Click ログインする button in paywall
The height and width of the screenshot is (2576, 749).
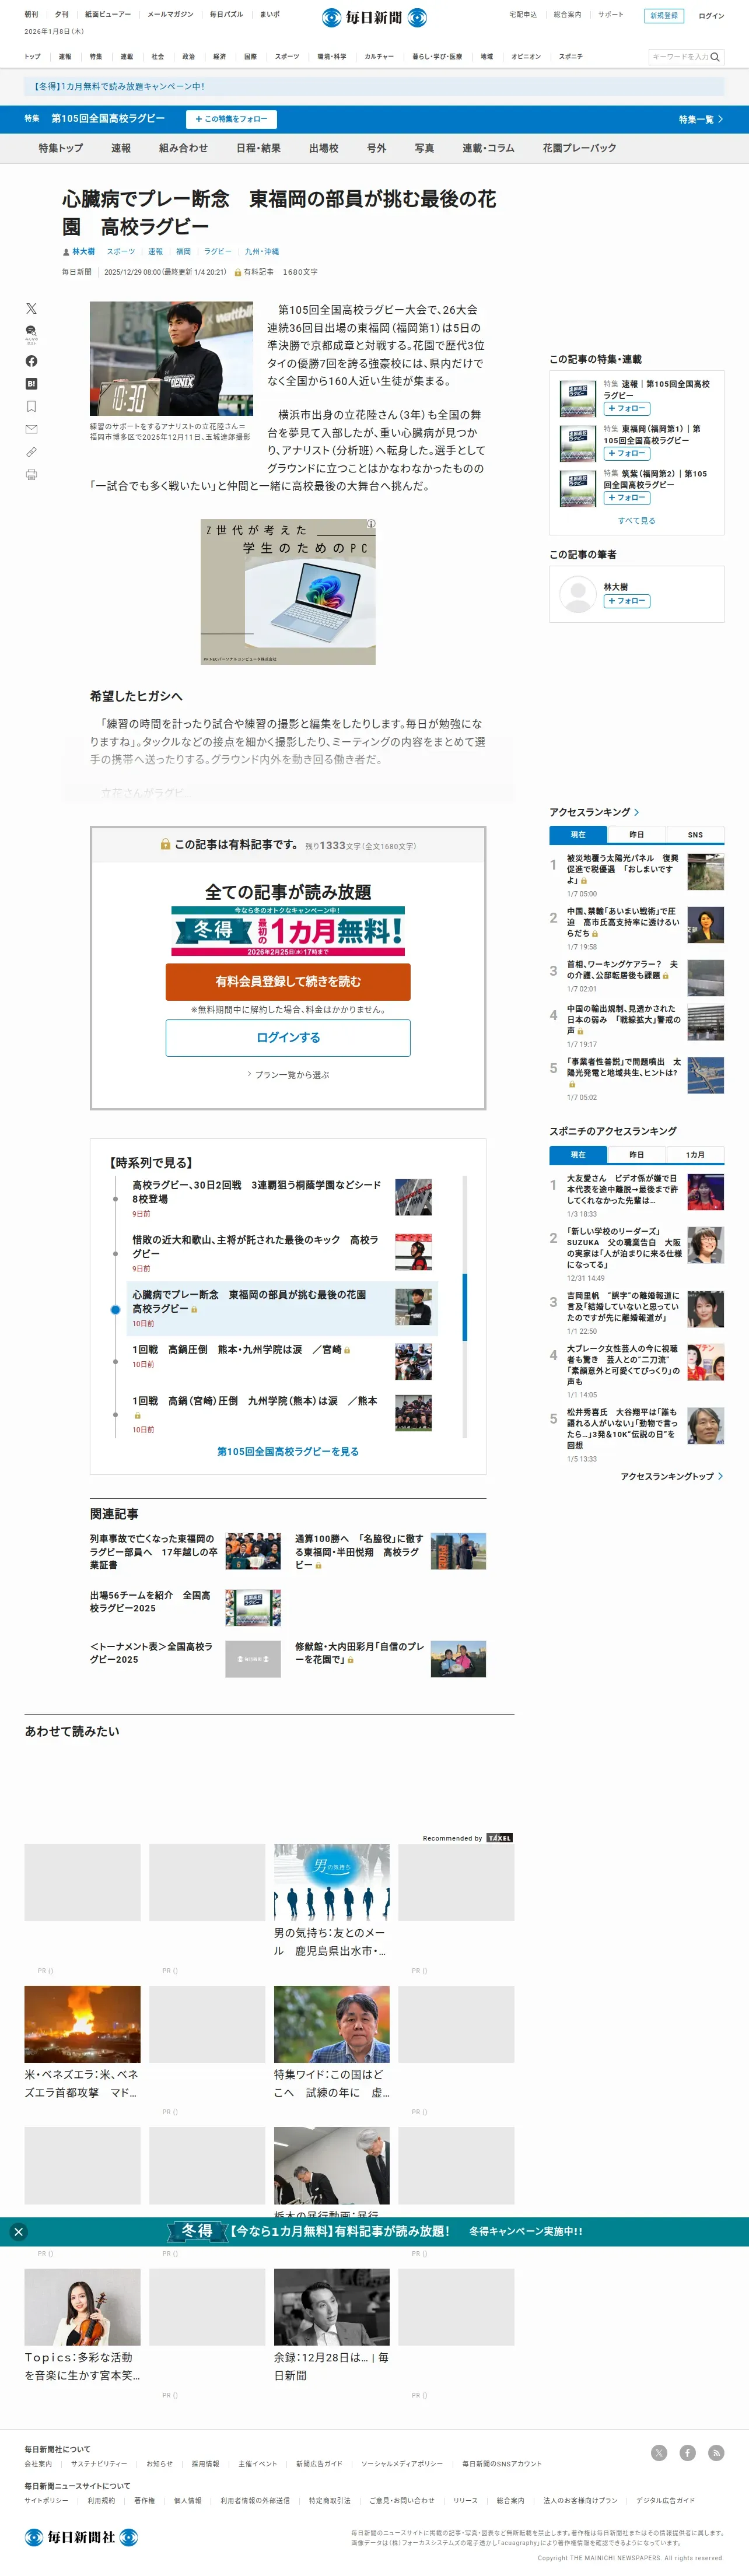tap(288, 1038)
